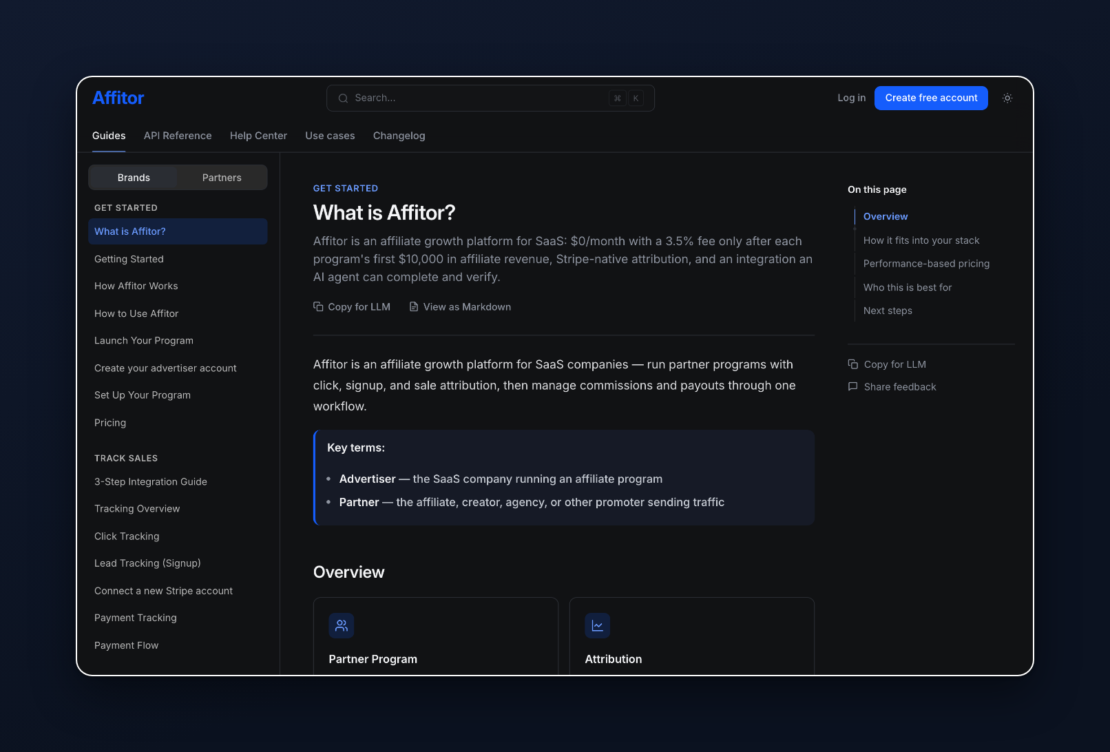Open View as Markdown
1110x752 pixels.
coord(460,307)
